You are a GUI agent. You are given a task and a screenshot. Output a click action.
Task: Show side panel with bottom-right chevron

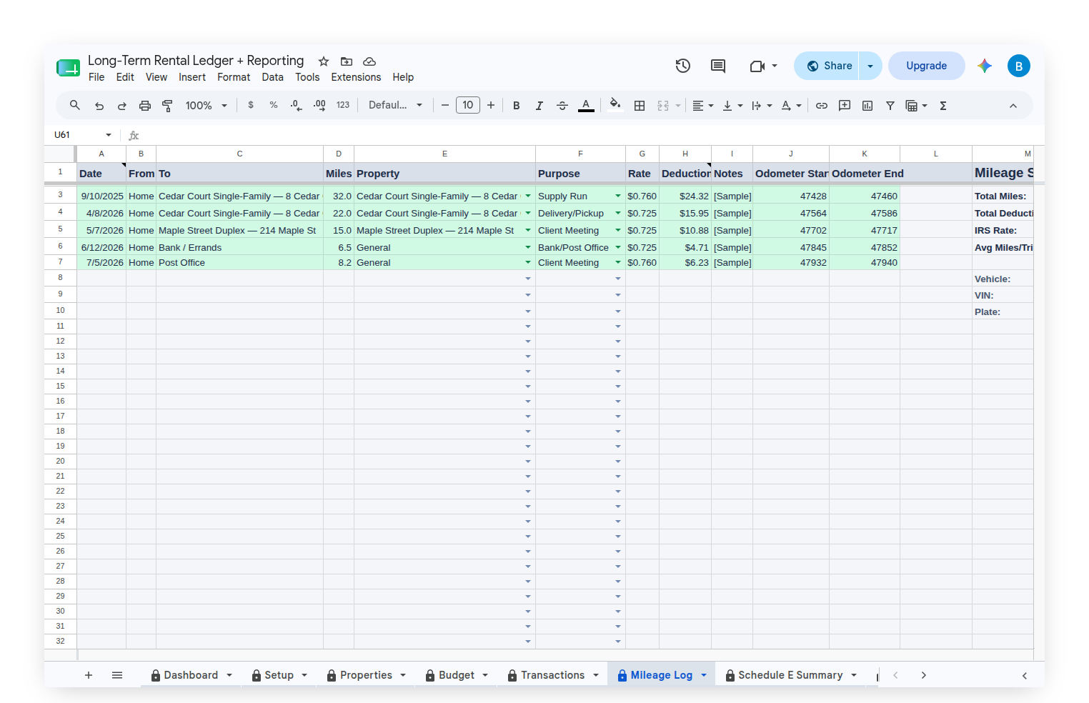click(1025, 675)
